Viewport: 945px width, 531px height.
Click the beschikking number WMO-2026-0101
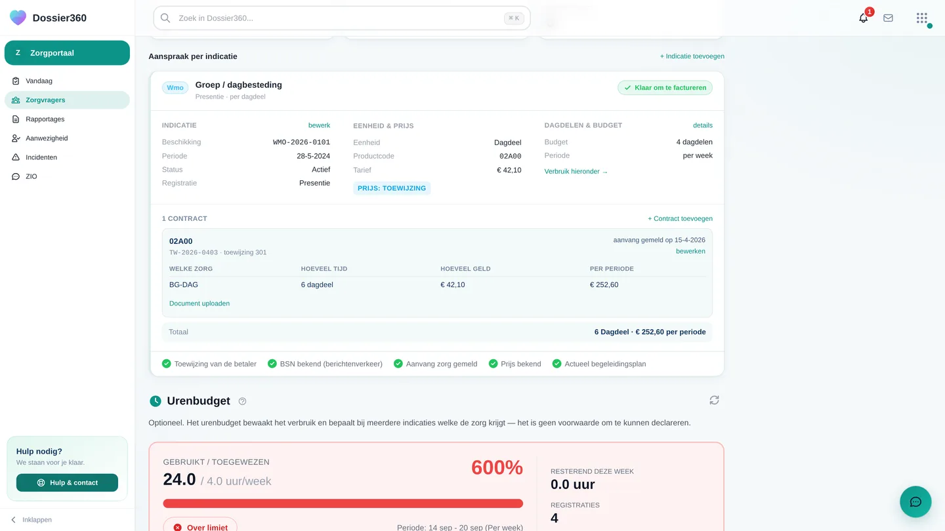[301, 142]
